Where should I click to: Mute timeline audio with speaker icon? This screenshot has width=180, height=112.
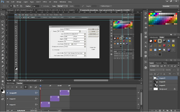tap(25, 87)
